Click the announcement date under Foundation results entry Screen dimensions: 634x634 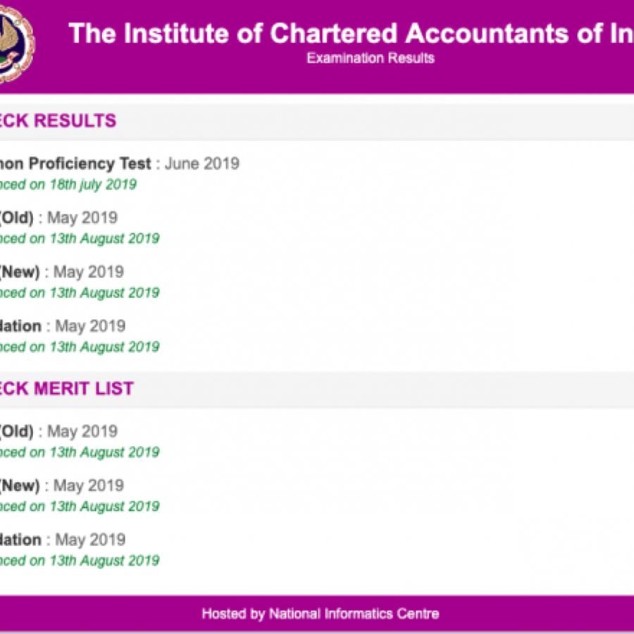79,347
